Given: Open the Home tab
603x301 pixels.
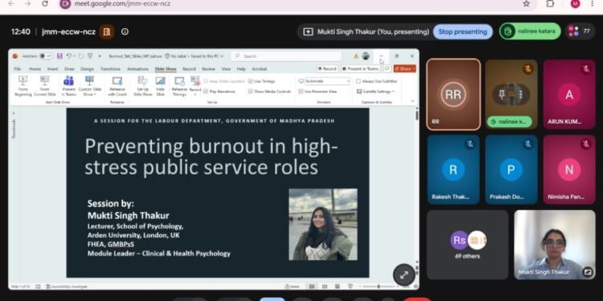Looking at the screenshot, I should click(x=35, y=69).
